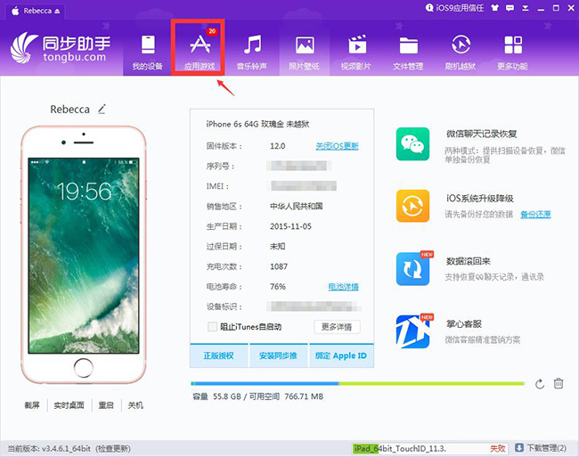This screenshot has height=457, width=579.
Task: Open the 刷机越狱 compass icon
Action: point(461,45)
